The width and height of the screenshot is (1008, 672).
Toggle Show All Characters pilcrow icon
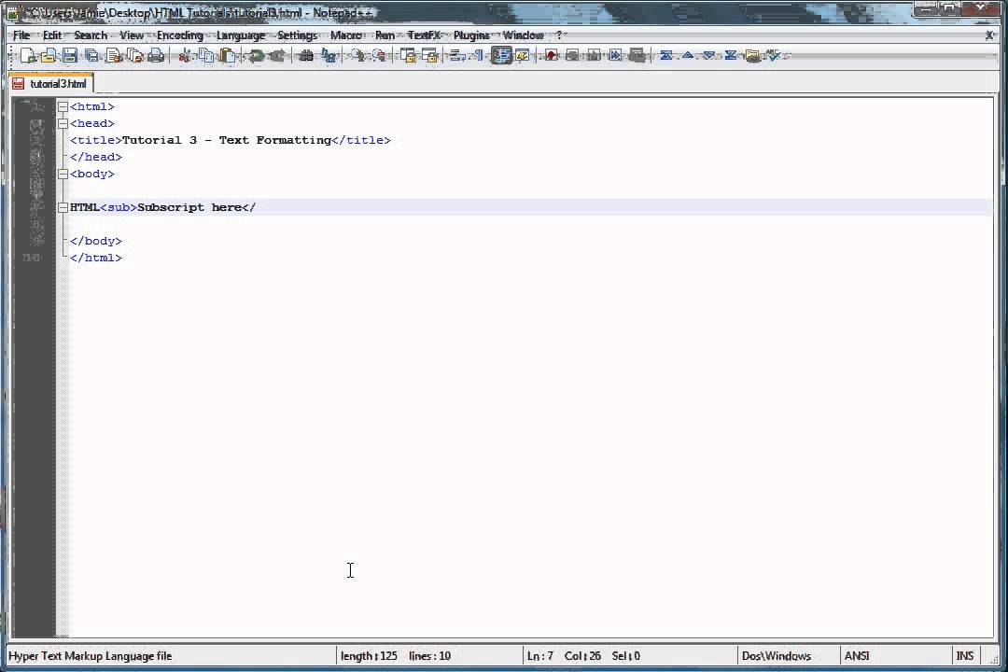point(478,56)
